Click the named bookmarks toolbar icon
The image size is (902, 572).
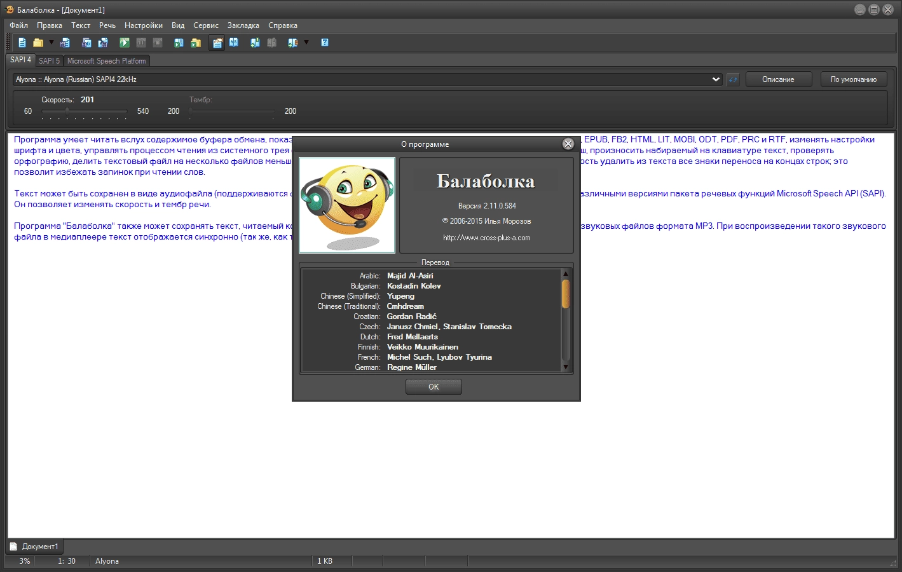tap(293, 43)
